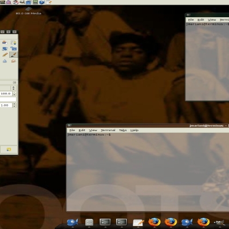Open File menu in the upper-right terminal
Image resolution: width=229 pixels, height=229 pixels.
pyautogui.click(x=191, y=19)
